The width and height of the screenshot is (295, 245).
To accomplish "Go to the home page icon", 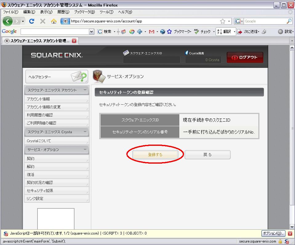I will coord(54,21).
